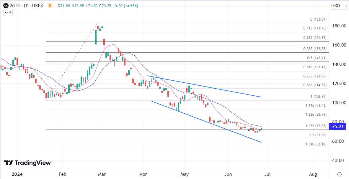349x179 pixels.
Task: Select the lower blue channel trendline
Action: 207,121
